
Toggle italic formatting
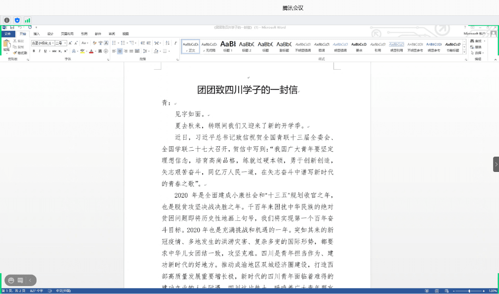click(40, 51)
